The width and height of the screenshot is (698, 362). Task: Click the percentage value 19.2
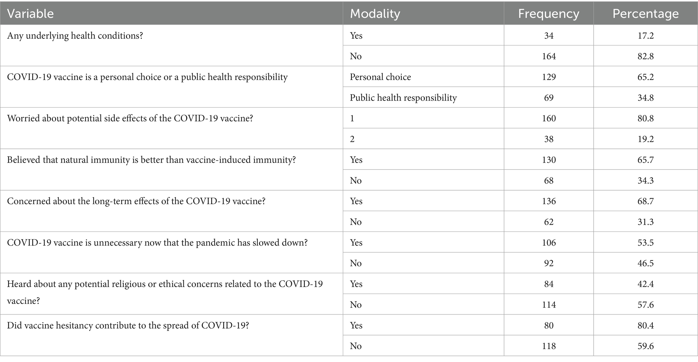646,139
